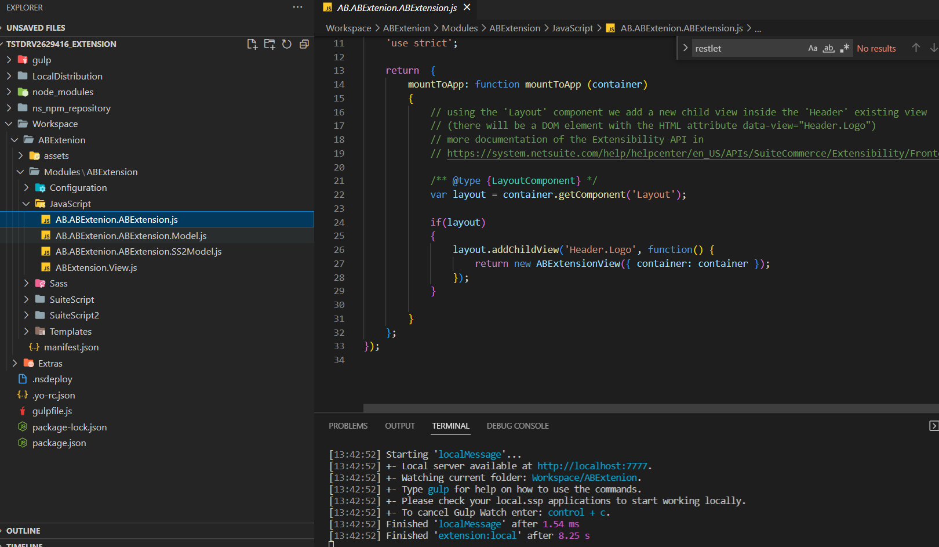Collapse the Modules\ABExtension folder
The height and width of the screenshot is (547, 939).
(x=20, y=172)
